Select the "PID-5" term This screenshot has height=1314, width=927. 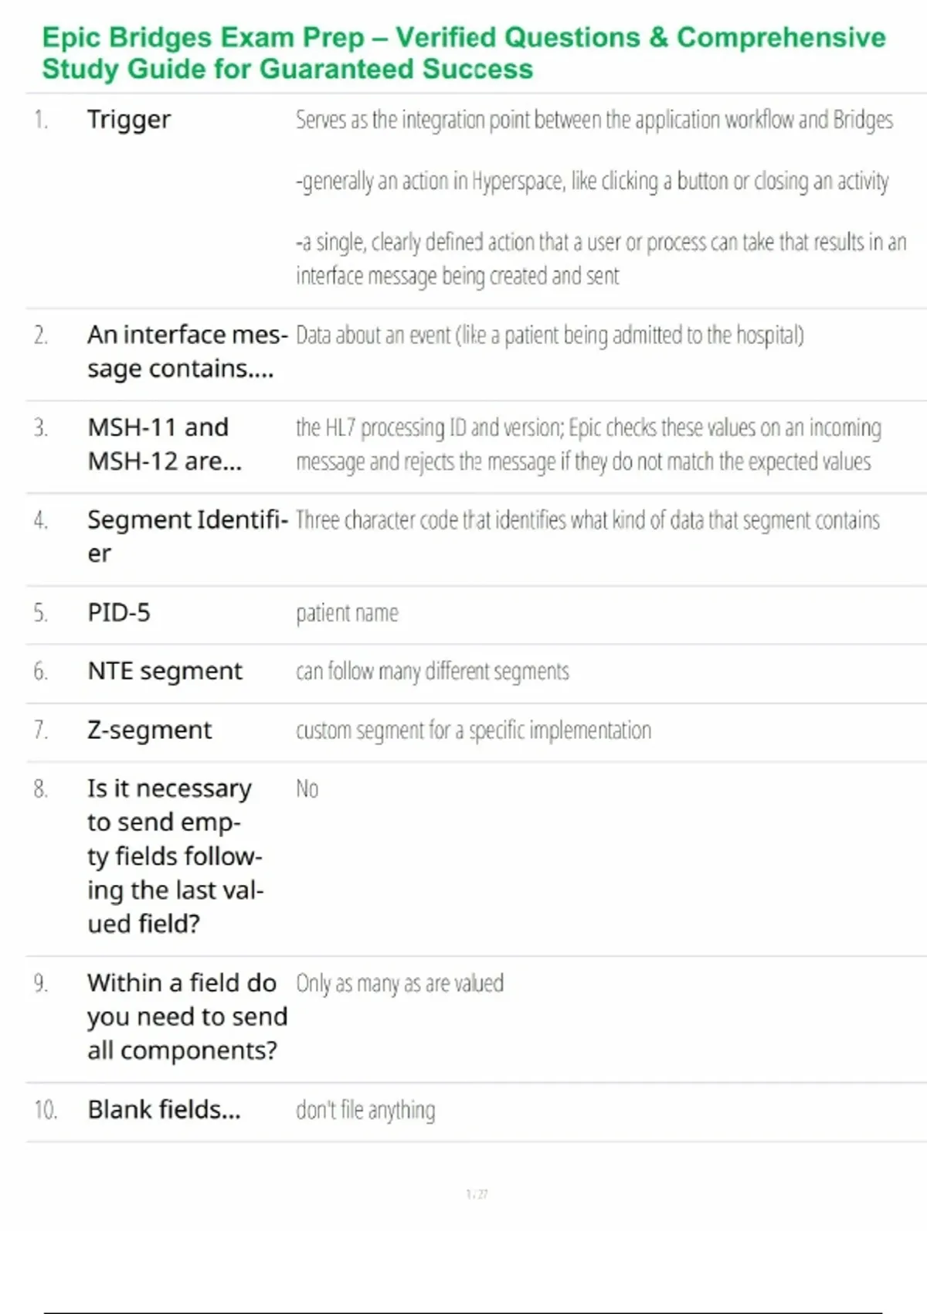[x=119, y=613]
